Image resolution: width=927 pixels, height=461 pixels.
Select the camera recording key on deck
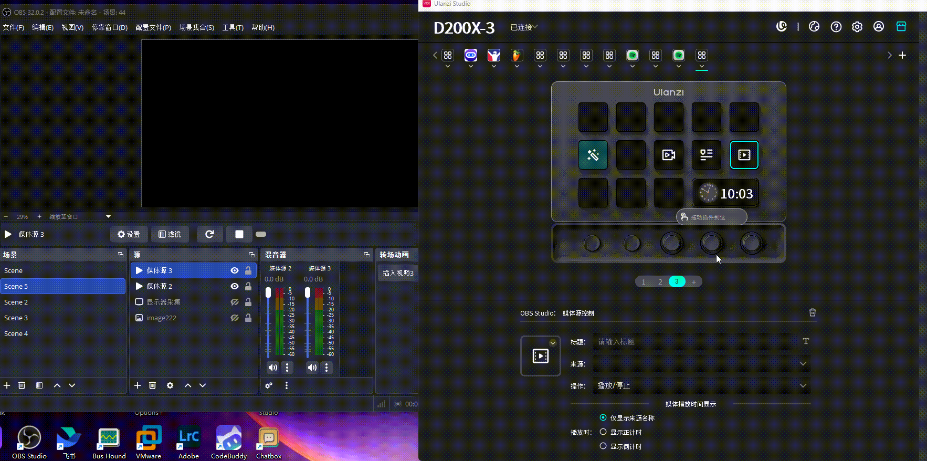point(669,155)
